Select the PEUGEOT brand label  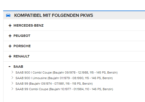pyautogui.click(x=22, y=36)
